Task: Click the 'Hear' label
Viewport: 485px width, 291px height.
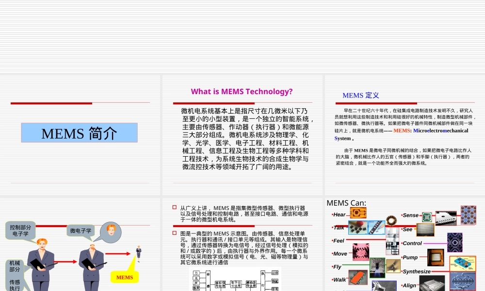Action: (x=339, y=214)
